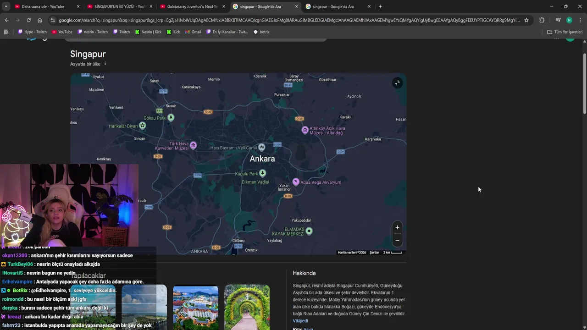This screenshot has width=587, height=330.
Task: Open the apps grid in bookmarks bar
Action: (6, 32)
